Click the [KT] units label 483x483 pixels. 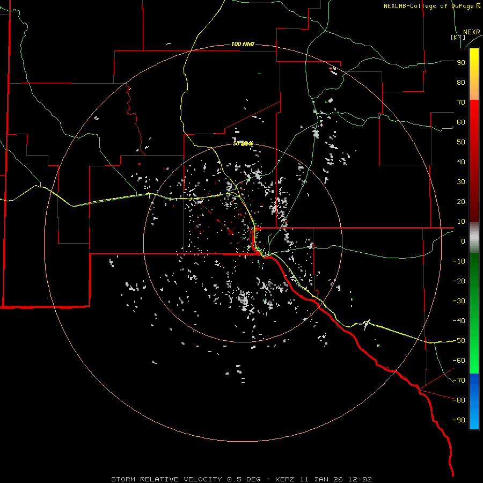[458, 37]
